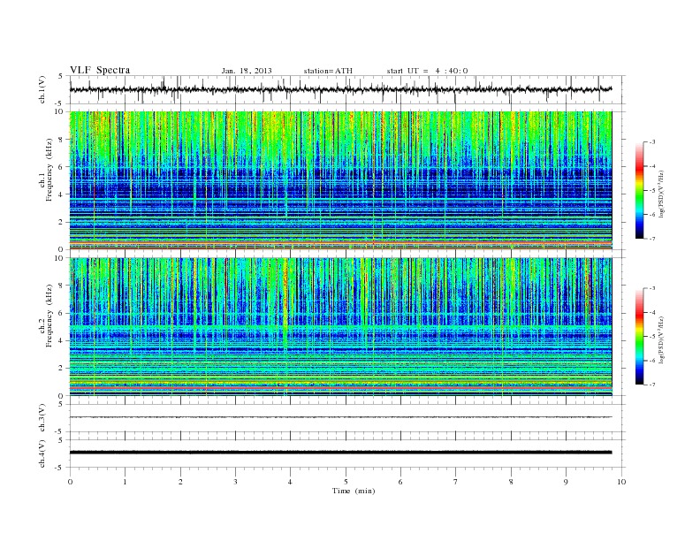The image size is (700, 541).
Task: Click the date text 'Jan. 18, 2013'
Action: [x=247, y=71]
